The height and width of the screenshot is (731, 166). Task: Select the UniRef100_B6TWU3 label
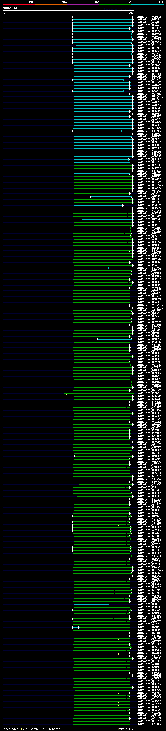pyautogui.click(x=149, y=48)
